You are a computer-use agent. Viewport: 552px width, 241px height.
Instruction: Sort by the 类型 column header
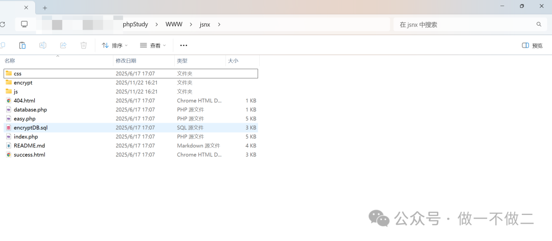(182, 60)
